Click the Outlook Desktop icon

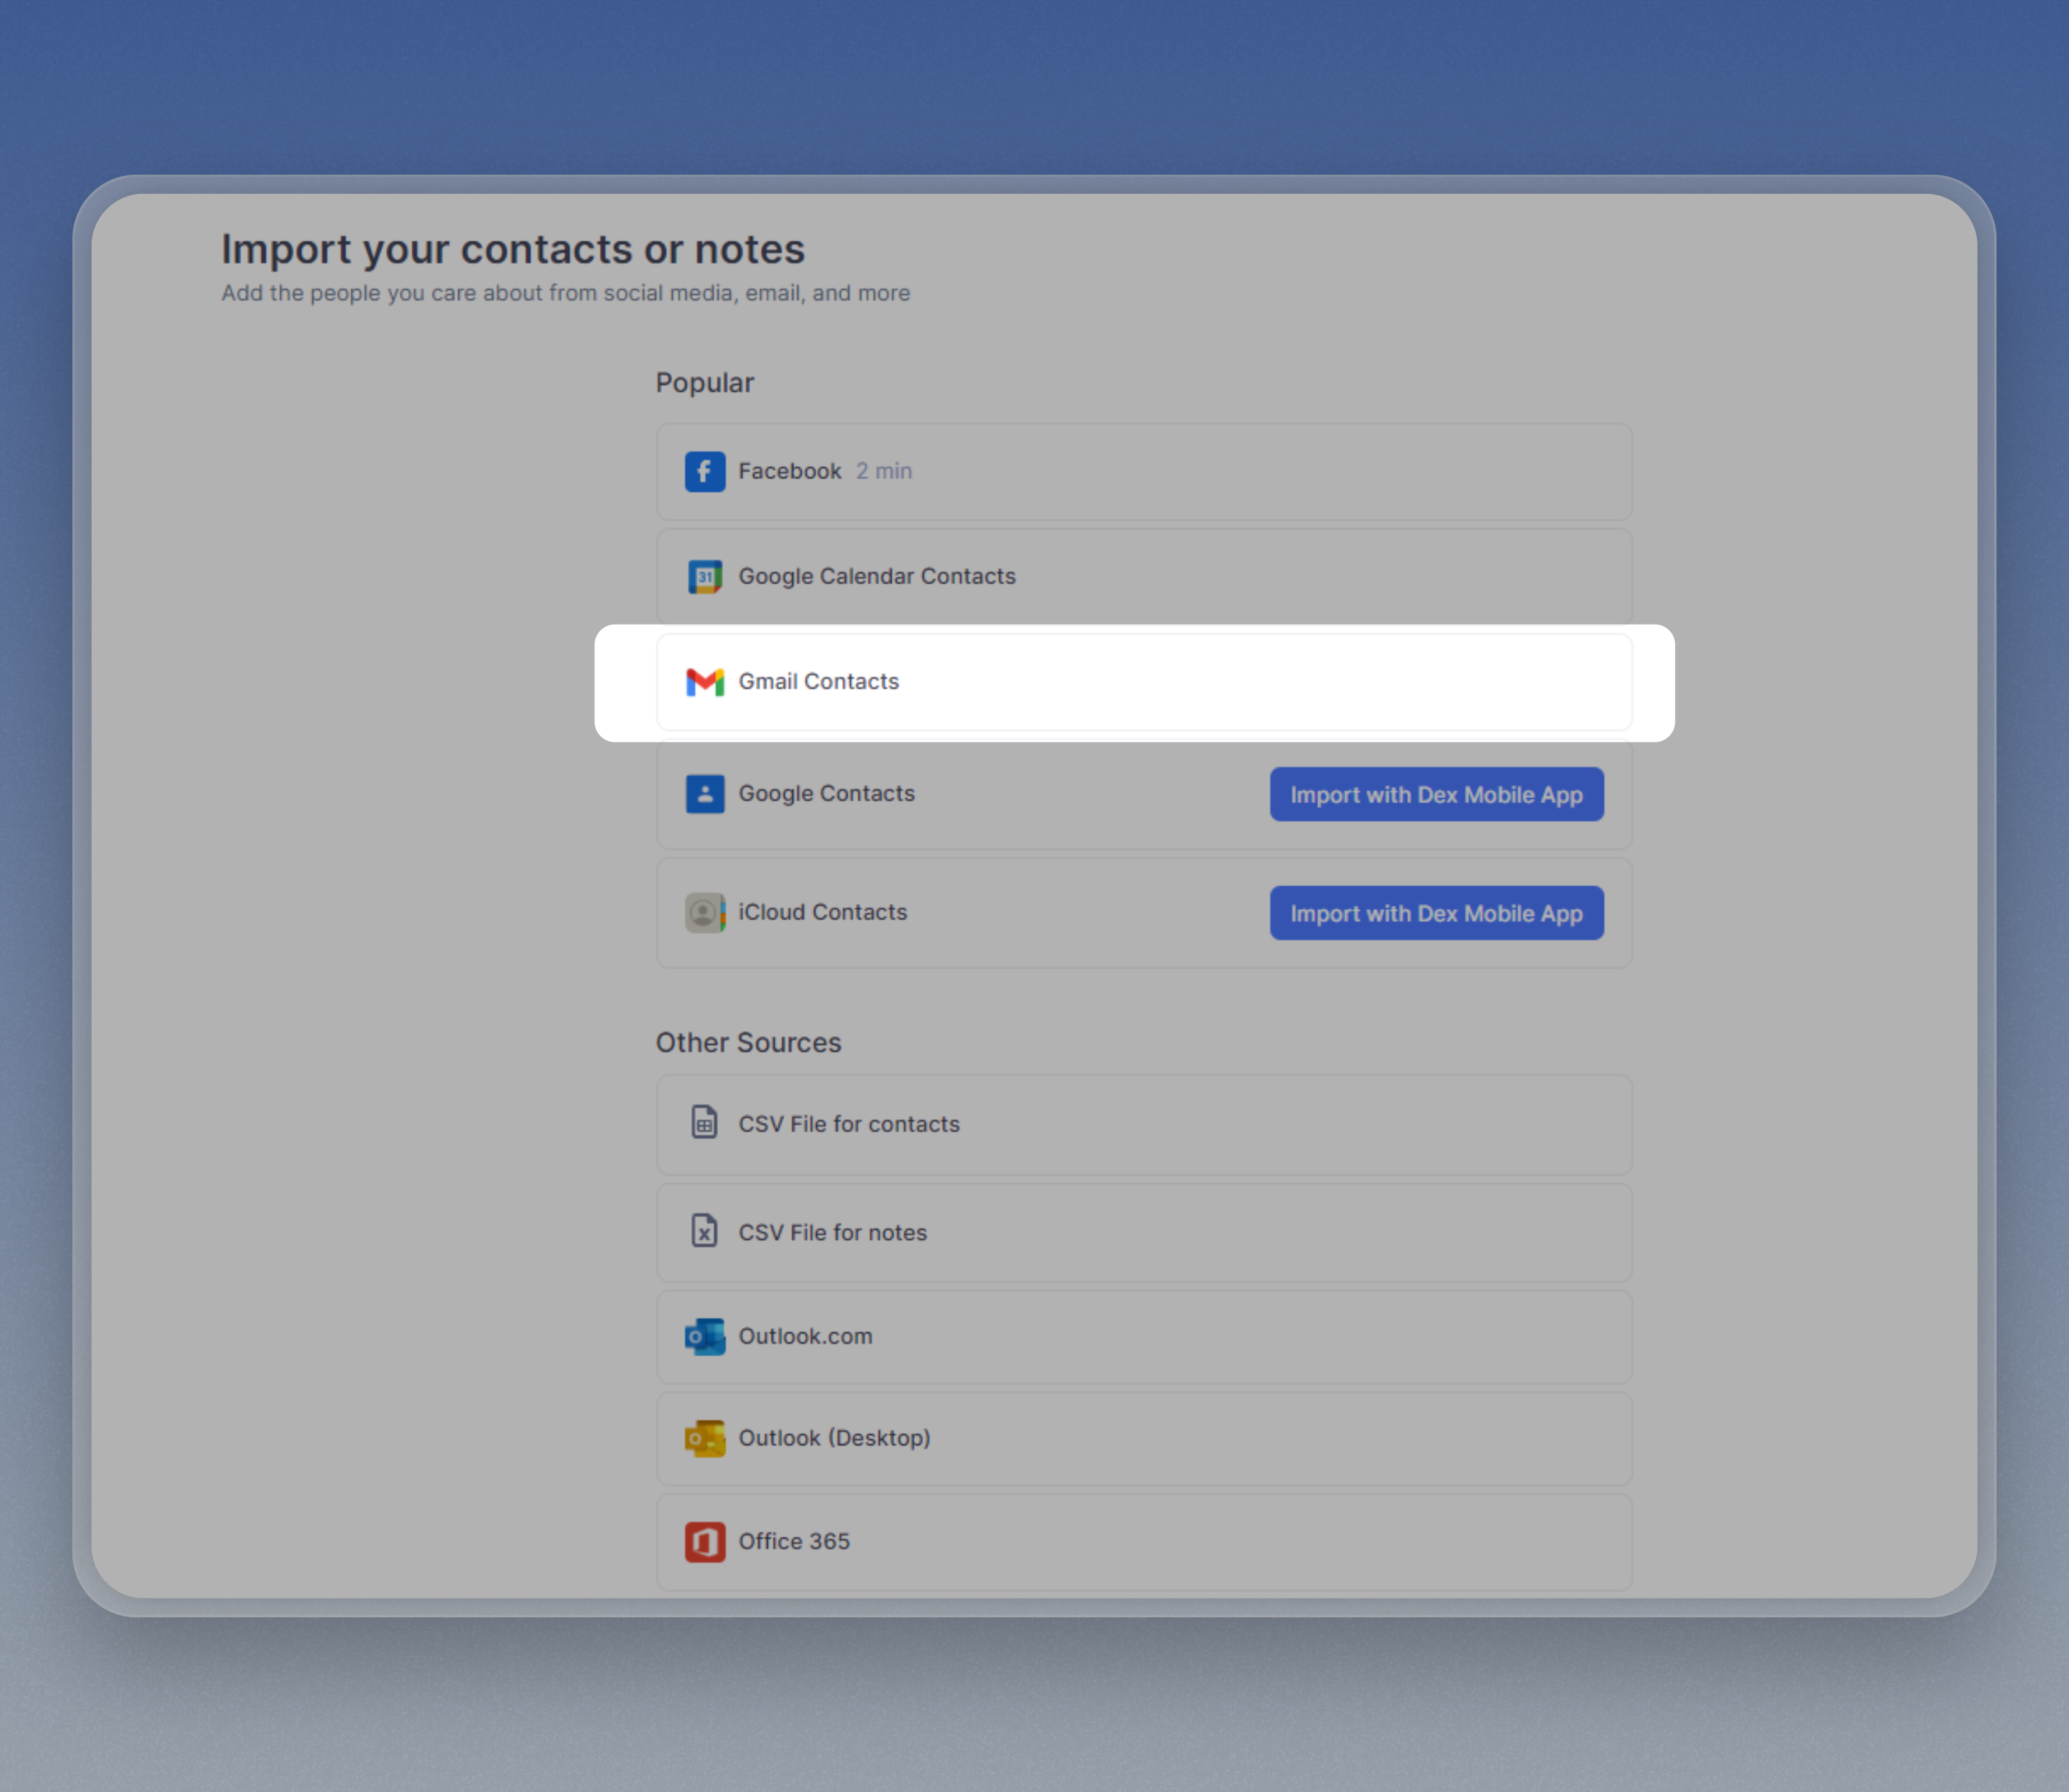(704, 1438)
